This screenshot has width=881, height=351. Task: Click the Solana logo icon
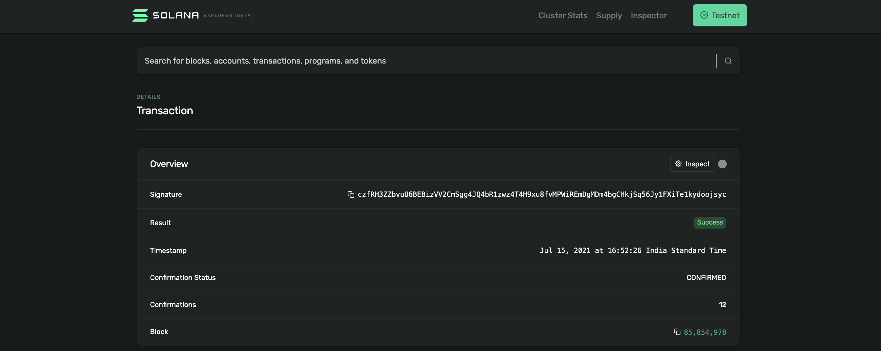tap(140, 15)
